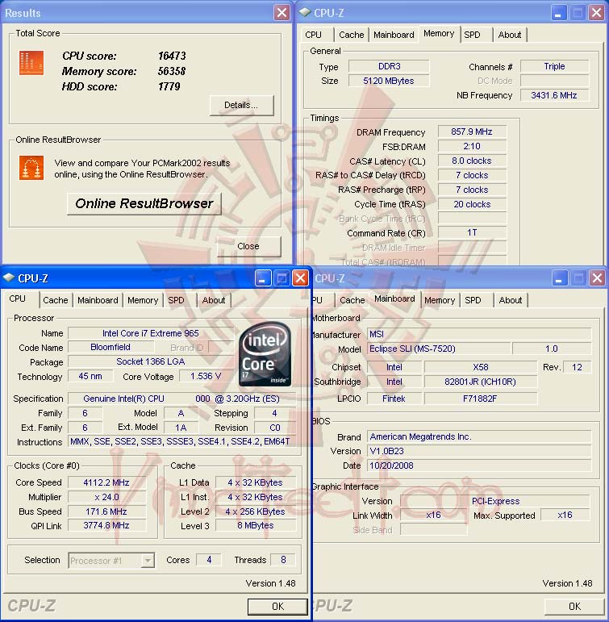Screen dimensions: 609x622
Task: Close the CPU-Z Mainboard window
Action: pos(597,278)
